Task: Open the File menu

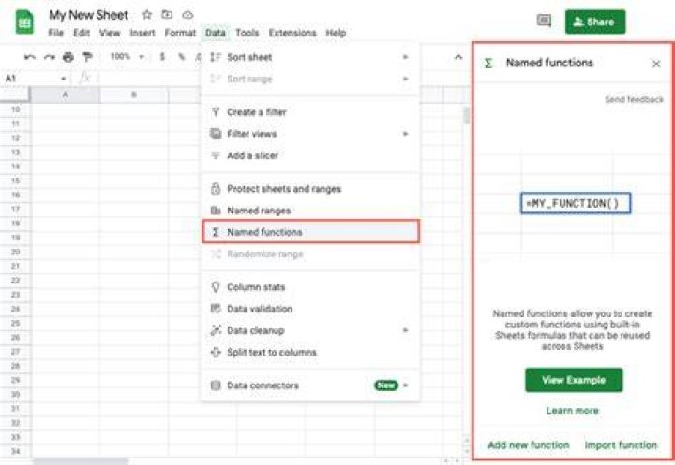Action: tap(55, 33)
